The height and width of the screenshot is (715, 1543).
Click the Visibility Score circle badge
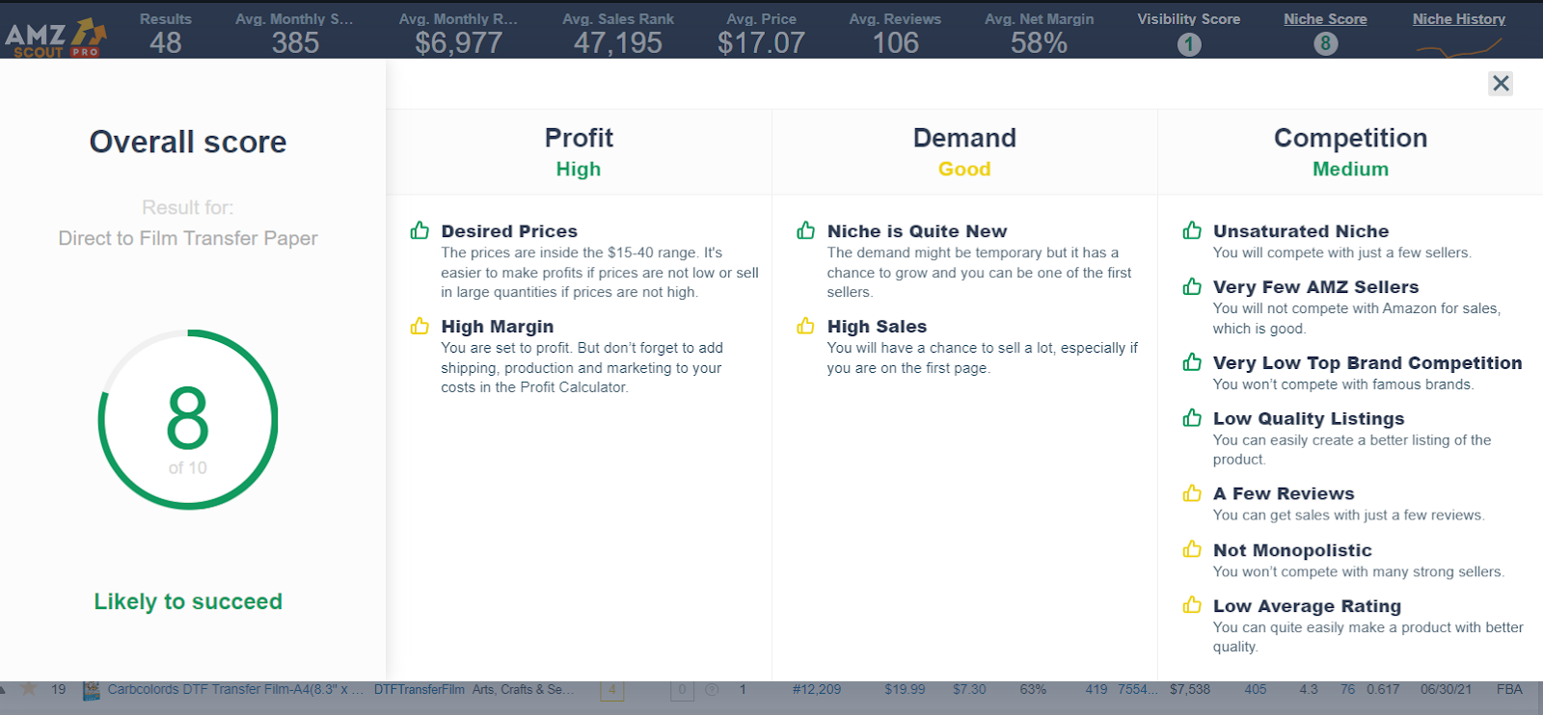(1189, 42)
